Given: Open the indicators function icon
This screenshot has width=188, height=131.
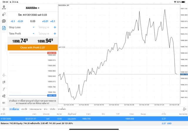Looking at the screenshot, I should [4, 89].
